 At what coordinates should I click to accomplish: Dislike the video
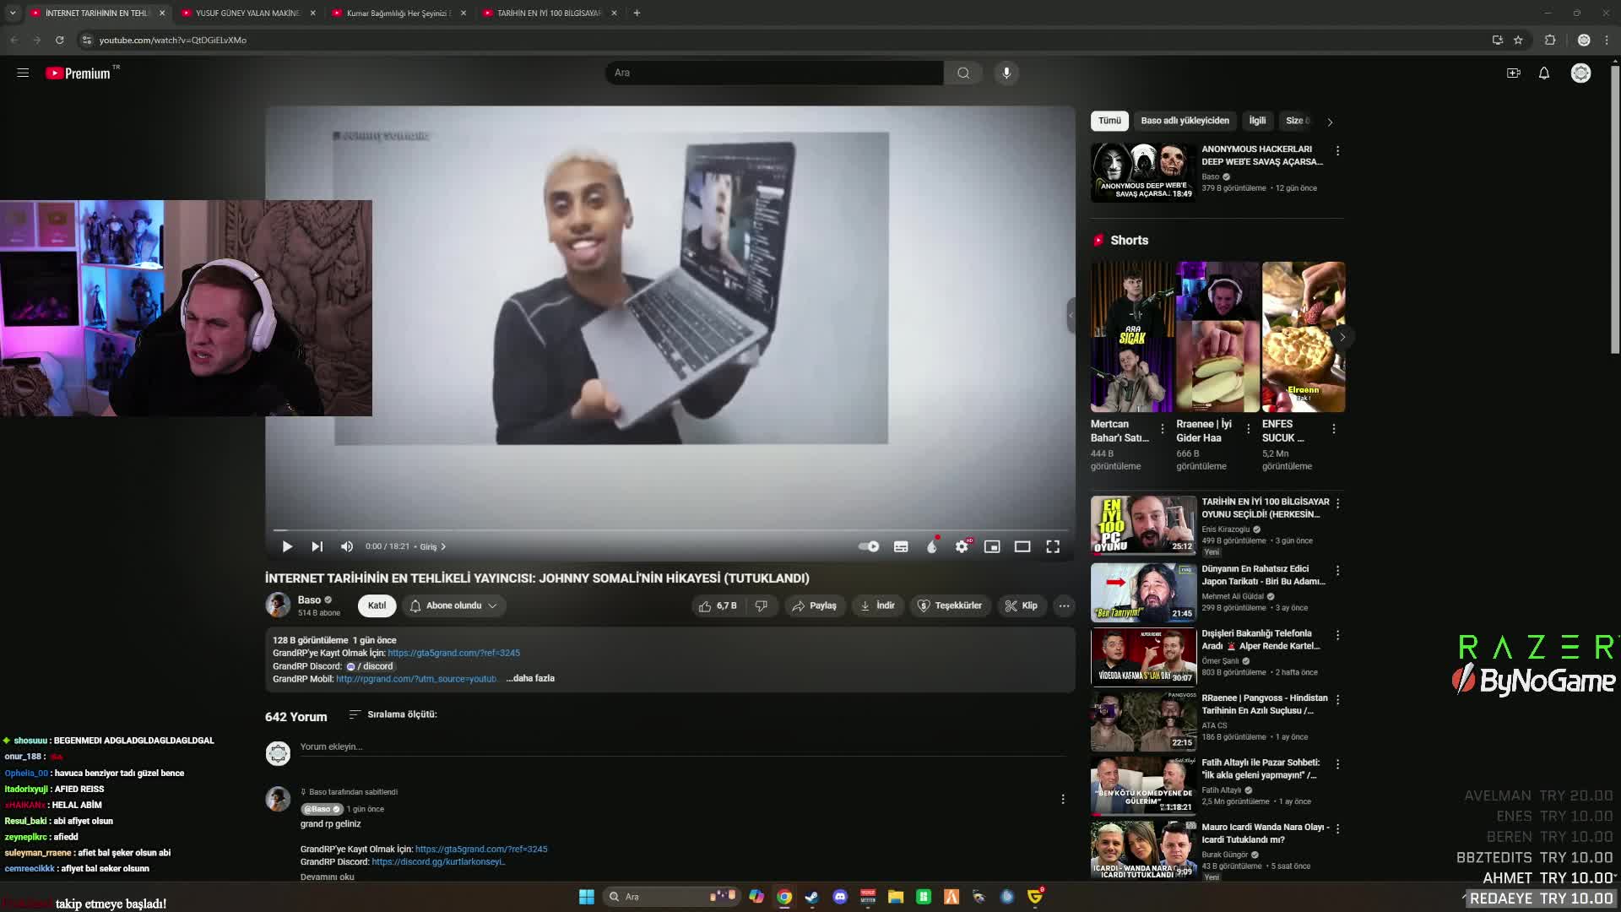(x=761, y=605)
